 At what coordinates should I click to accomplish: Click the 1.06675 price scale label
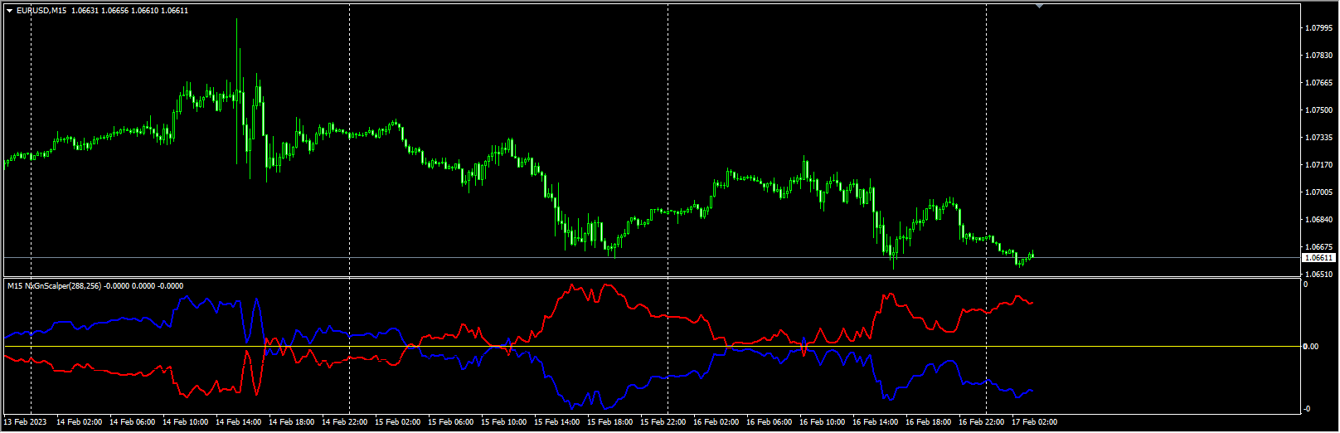1318,247
